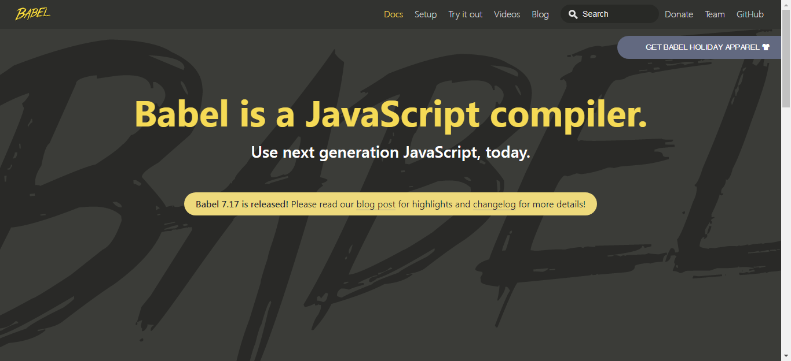Click the Search input field
791x361 pixels.
tap(610, 14)
